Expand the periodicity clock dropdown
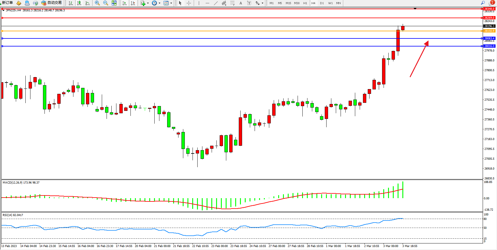This screenshot has width=497, height=250. [x=159, y=3]
